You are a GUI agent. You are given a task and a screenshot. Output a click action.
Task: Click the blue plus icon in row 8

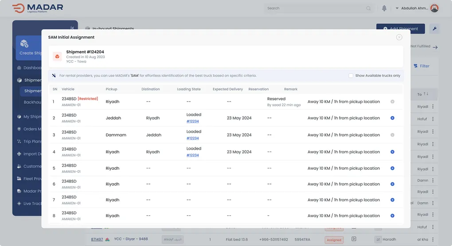392,216
